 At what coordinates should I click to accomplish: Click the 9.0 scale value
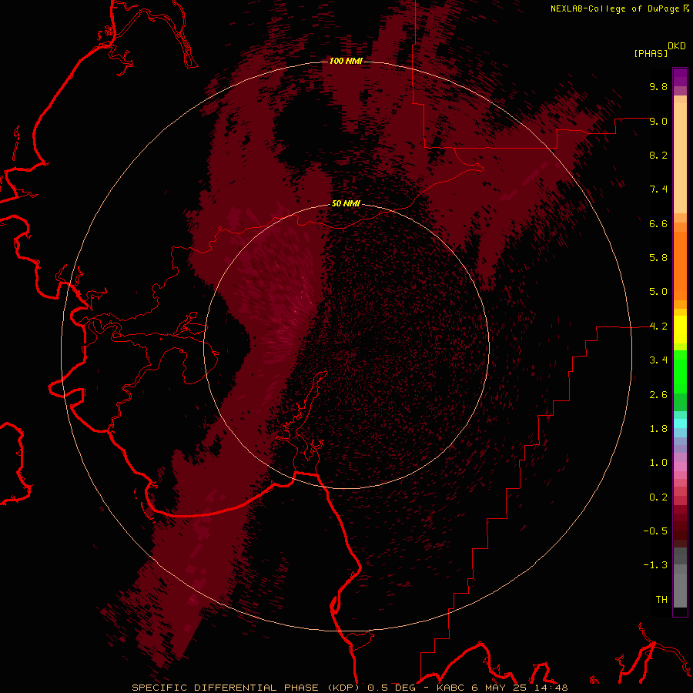coord(658,121)
